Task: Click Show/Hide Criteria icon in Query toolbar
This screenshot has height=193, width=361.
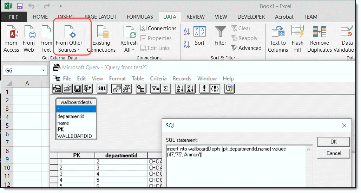Action: pos(127,89)
